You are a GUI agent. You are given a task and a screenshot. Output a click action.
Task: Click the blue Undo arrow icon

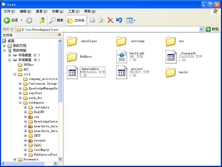pyautogui.click(x=119, y=20)
